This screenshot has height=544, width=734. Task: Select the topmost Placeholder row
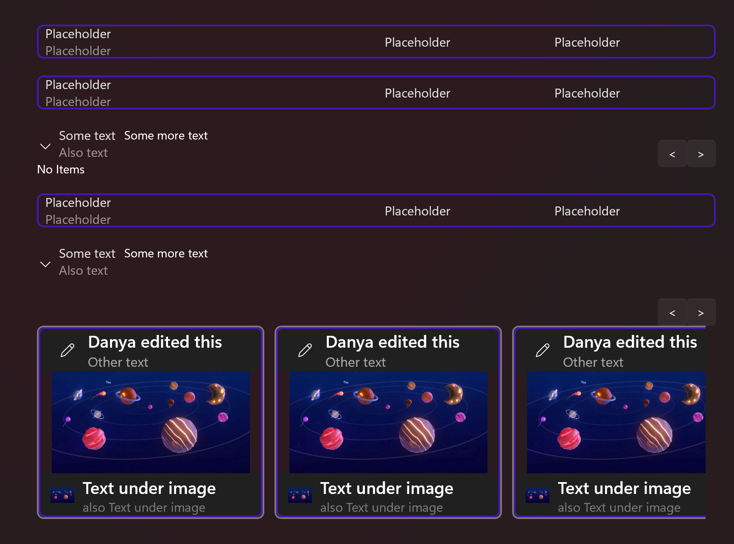click(x=376, y=42)
